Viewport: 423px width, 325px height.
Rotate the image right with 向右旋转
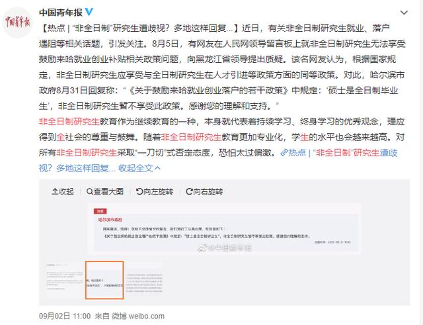204,191
